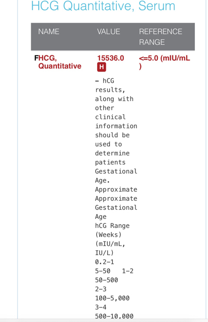
Task: Click the '500-10,000' range entry
Action: [x=114, y=316]
